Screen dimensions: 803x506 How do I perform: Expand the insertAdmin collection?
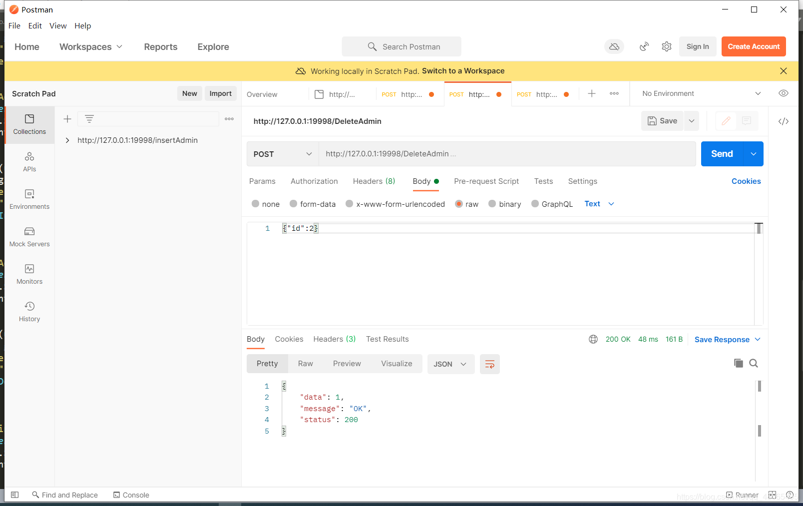tap(67, 140)
